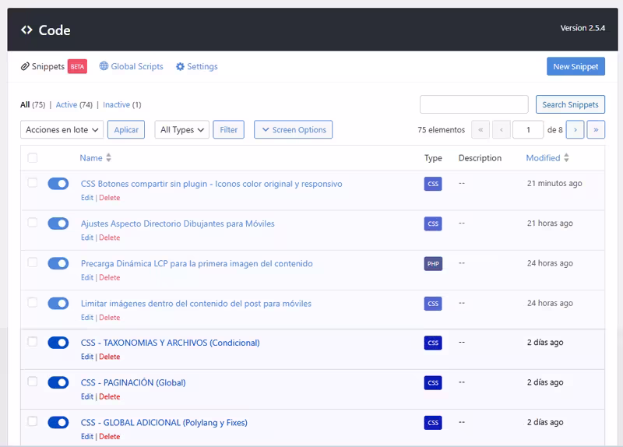Image resolution: width=623 pixels, height=447 pixels.
Task: Open the All Types filter dropdown
Action: (181, 130)
